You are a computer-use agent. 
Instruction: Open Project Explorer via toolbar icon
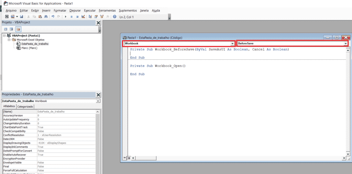pos(90,16)
